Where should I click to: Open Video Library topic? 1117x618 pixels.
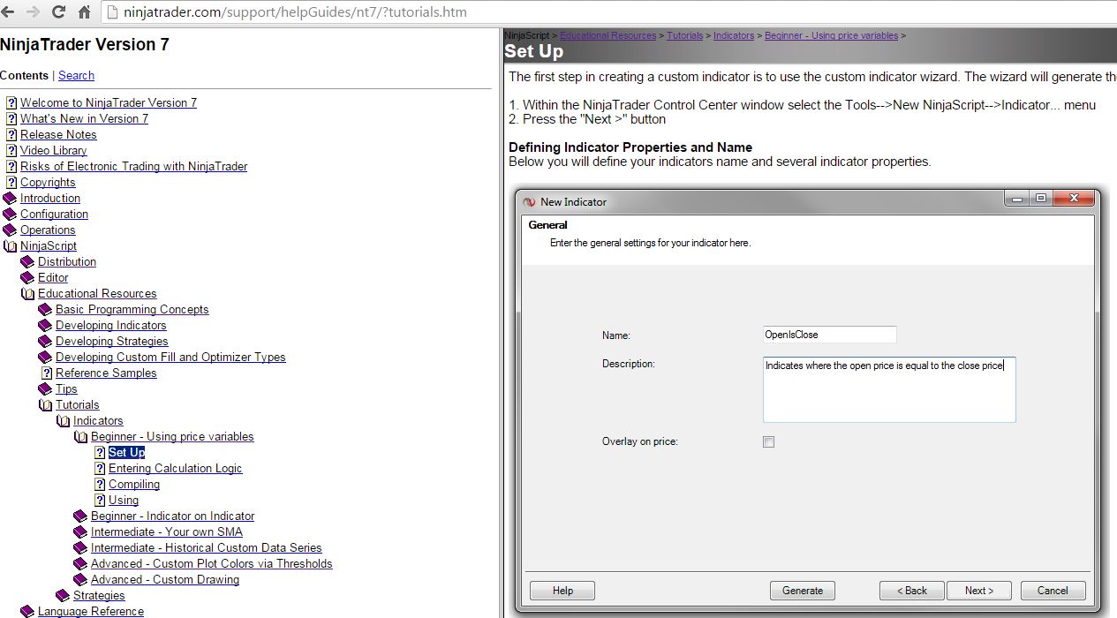(54, 150)
